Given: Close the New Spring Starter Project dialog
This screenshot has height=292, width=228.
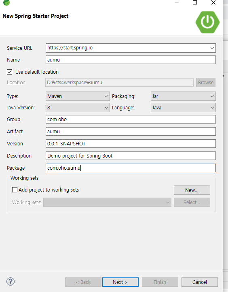Looking at the screenshot, I should [x=213, y=2].
